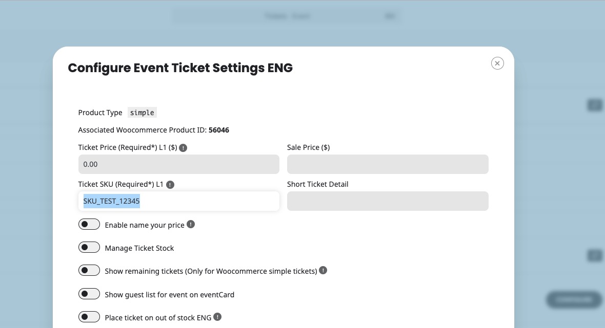Focus the Ticket Price field showing 0.00

(178, 164)
